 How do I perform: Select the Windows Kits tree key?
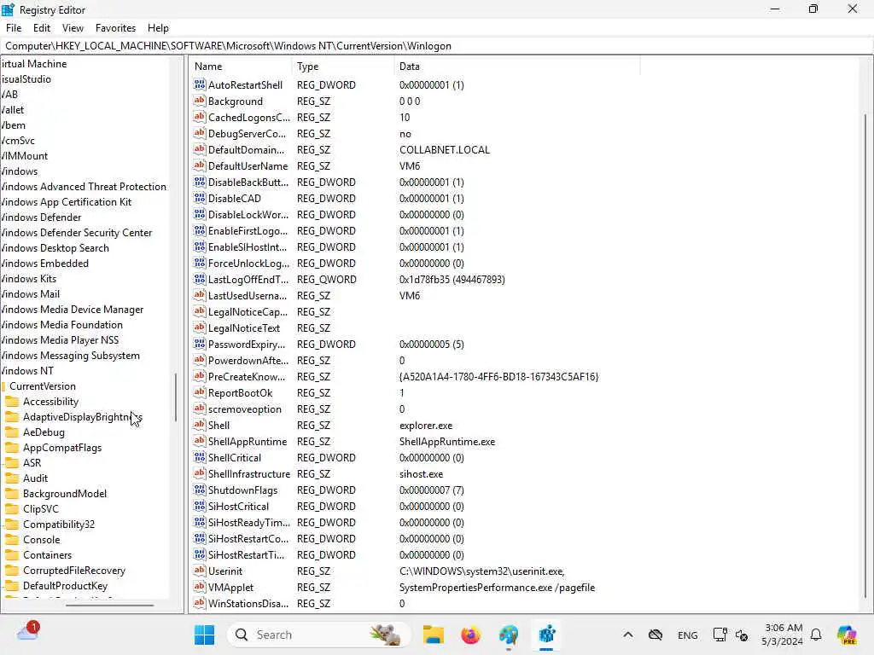[28, 279]
